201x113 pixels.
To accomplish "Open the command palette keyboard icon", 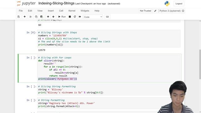I will point(107,17).
